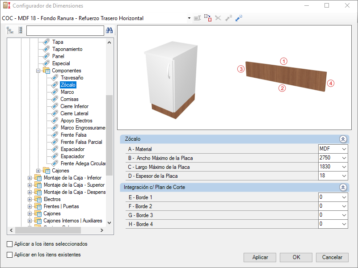
Task: Click the tag icon beside Cierre Inferior
Action: point(55,106)
